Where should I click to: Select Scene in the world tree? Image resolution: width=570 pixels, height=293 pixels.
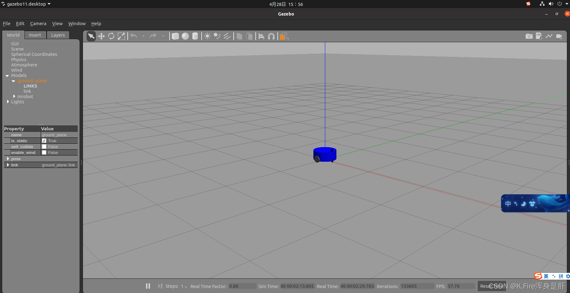pyautogui.click(x=17, y=49)
